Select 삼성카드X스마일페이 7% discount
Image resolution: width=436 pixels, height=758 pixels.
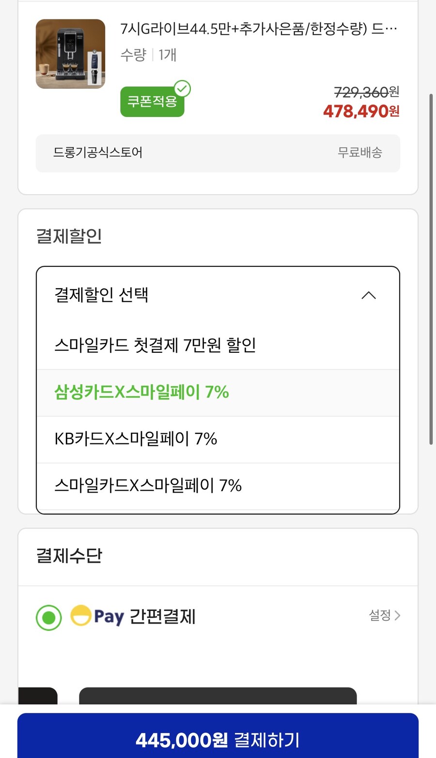[x=141, y=392]
